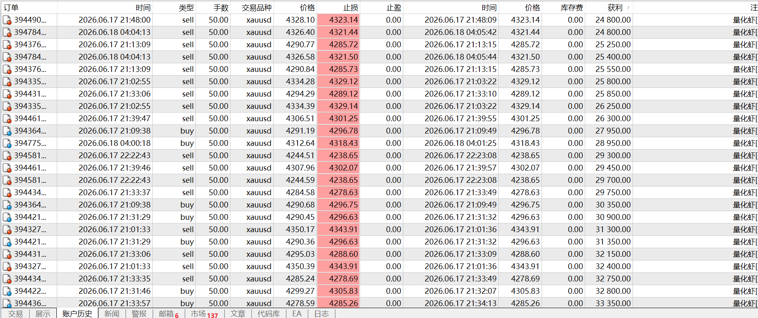Switch to the 警报 tab
Image resolution: width=758 pixels, height=318 pixels.
139,313
